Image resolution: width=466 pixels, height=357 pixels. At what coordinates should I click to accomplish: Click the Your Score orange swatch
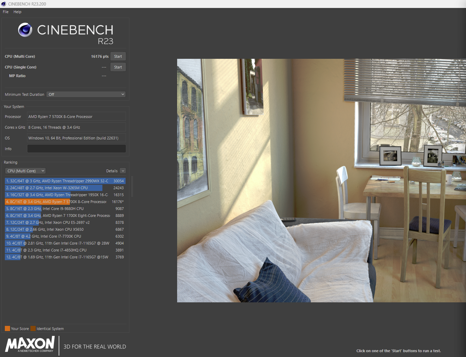coord(7,329)
